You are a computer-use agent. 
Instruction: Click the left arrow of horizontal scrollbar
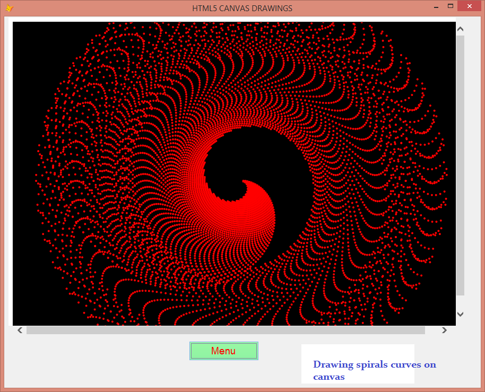pyautogui.click(x=20, y=330)
